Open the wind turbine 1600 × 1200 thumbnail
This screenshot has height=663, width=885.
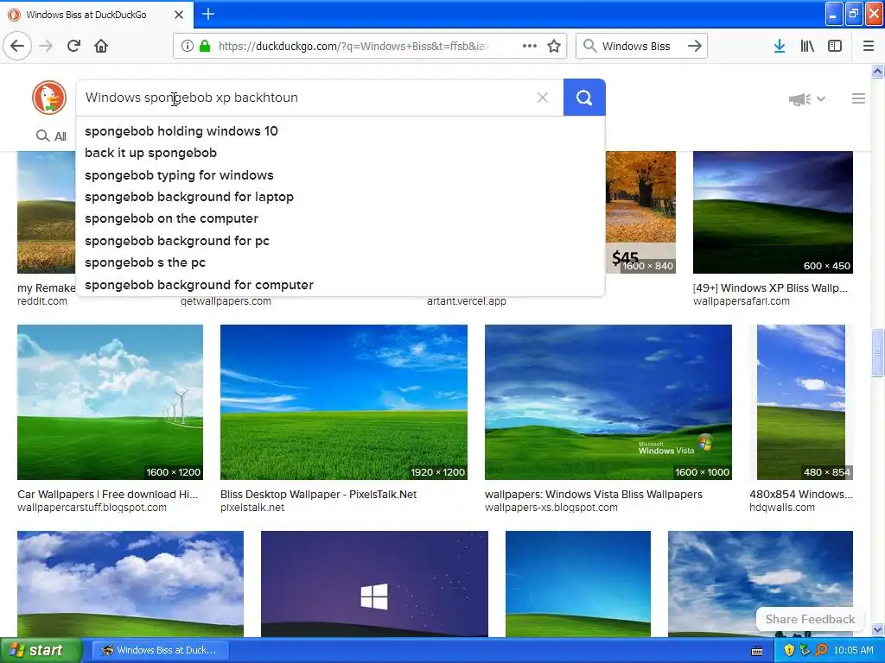pos(110,402)
